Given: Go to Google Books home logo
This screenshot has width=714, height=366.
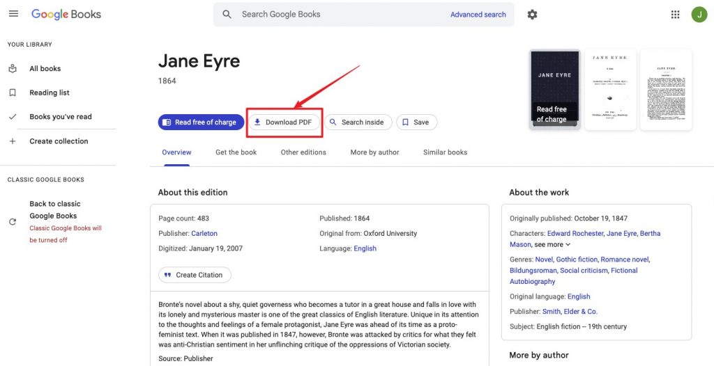Looking at the screenshot, I should 66,14.
